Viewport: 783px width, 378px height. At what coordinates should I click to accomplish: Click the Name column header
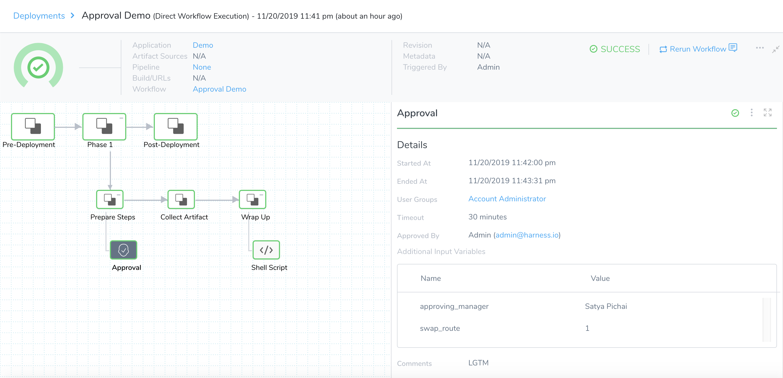coord(430,278)
